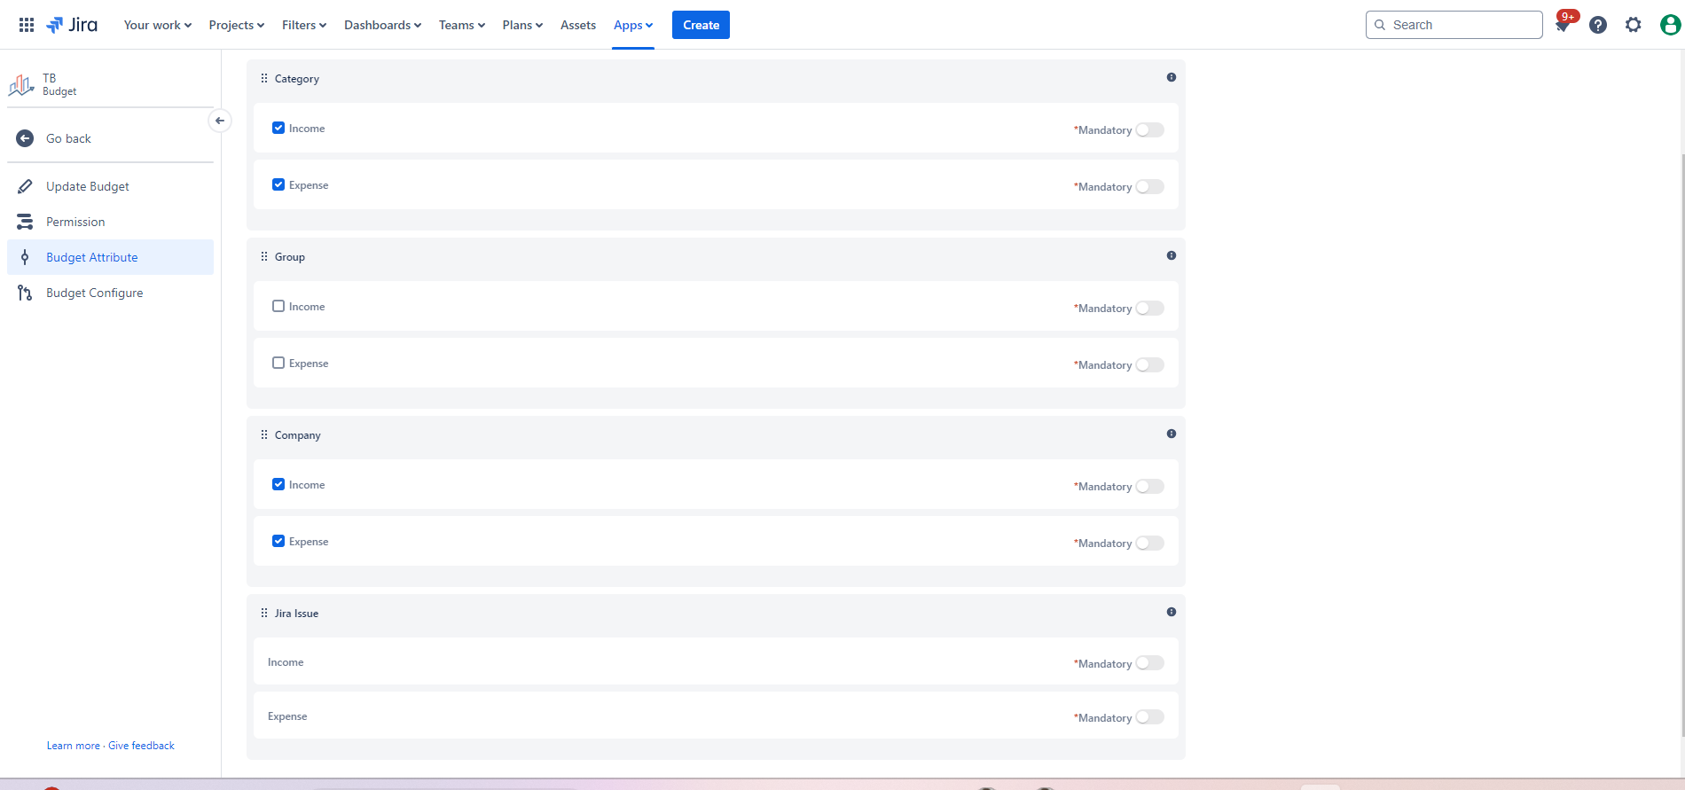Click the Group drag handle icon

coord(263,256)
